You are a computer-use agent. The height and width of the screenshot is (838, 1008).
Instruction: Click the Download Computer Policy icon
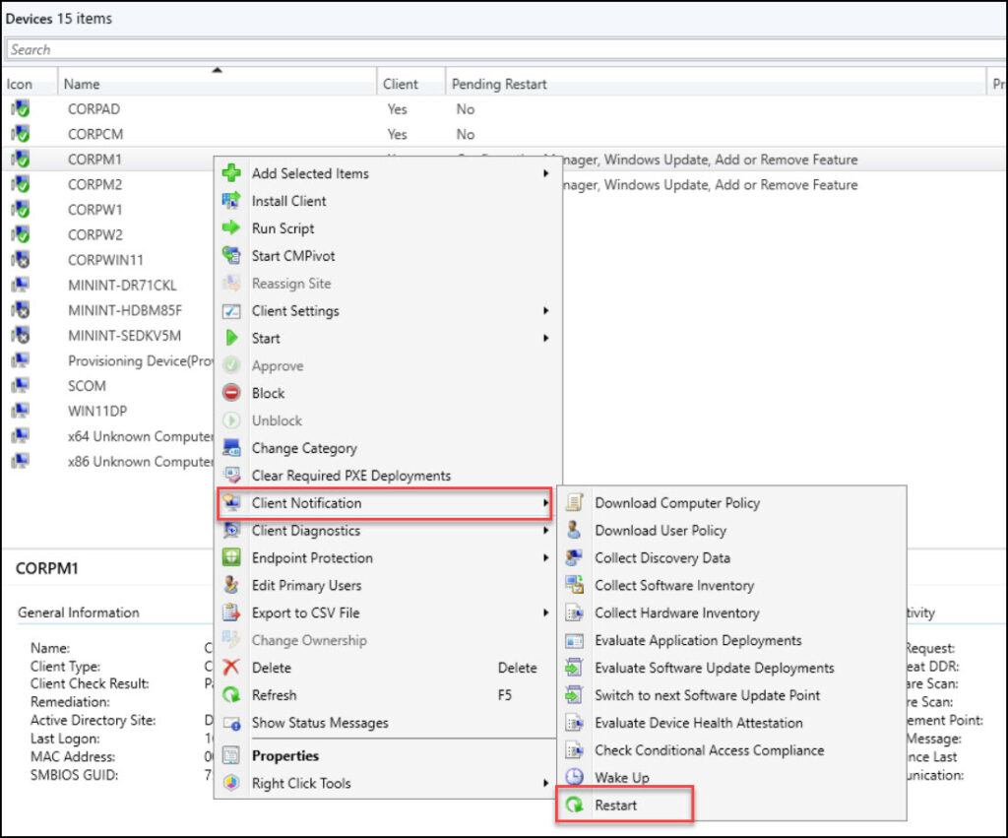(x=574, y=502)
